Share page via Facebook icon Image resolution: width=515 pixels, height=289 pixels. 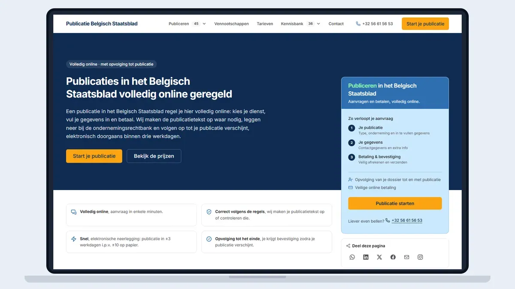[393, 257]
